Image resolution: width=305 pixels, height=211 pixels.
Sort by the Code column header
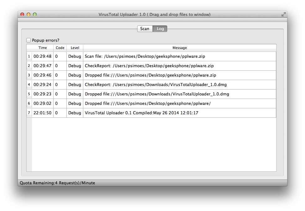[60, 48]
